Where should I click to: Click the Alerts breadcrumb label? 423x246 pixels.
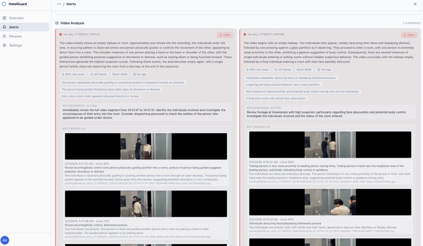[71, 4]
